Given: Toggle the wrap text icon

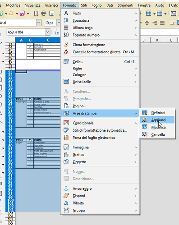Looking at the screenshot, I should click(x=172, y=23).
